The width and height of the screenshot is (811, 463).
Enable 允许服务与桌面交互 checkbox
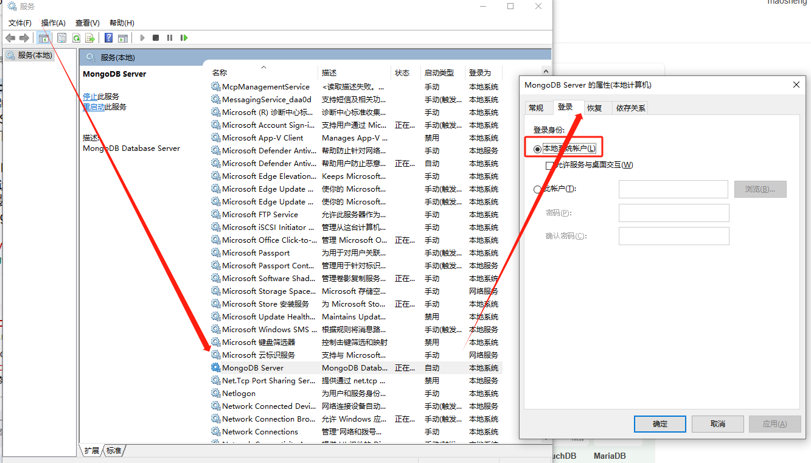(x=550, y=165)
